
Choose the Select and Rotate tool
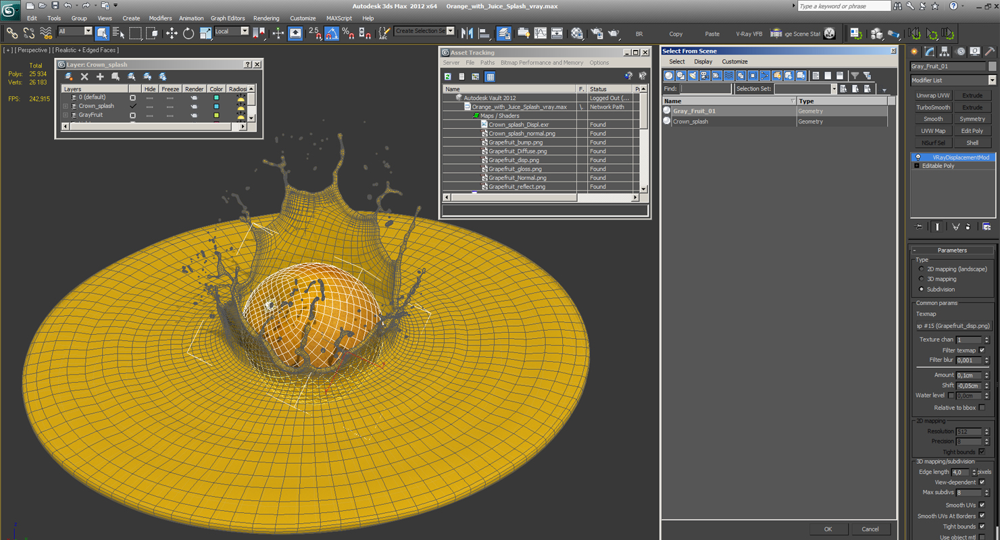tap(189, 32)
